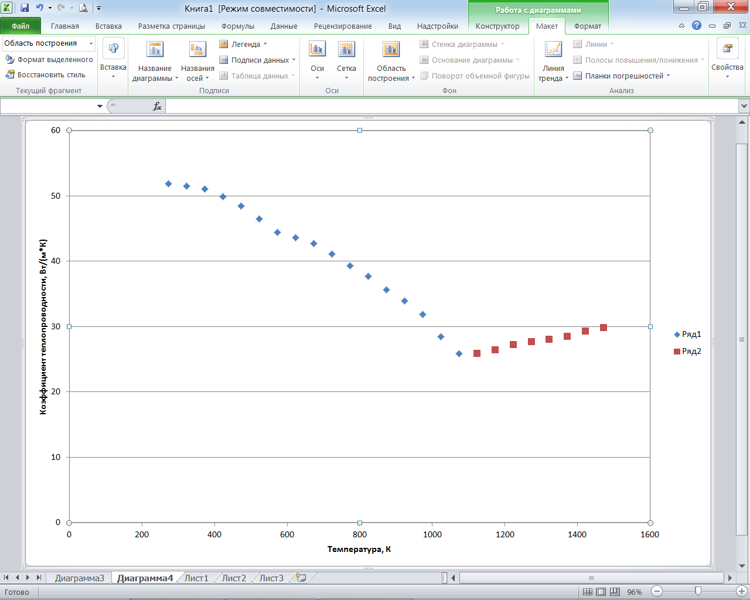Open the Insert (Вставка) button in ribbon
This screenshot has height=600, width=750.
click(x=113, y=60)
